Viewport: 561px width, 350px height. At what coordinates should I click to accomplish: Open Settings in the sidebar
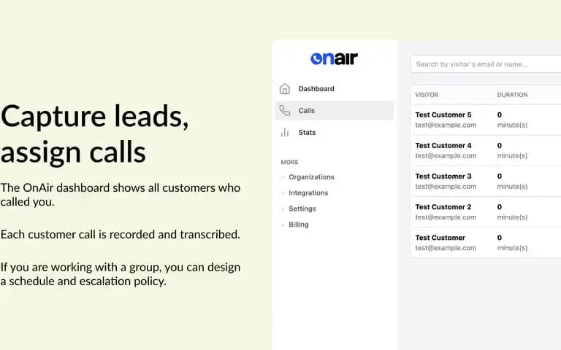click(302, 209)
